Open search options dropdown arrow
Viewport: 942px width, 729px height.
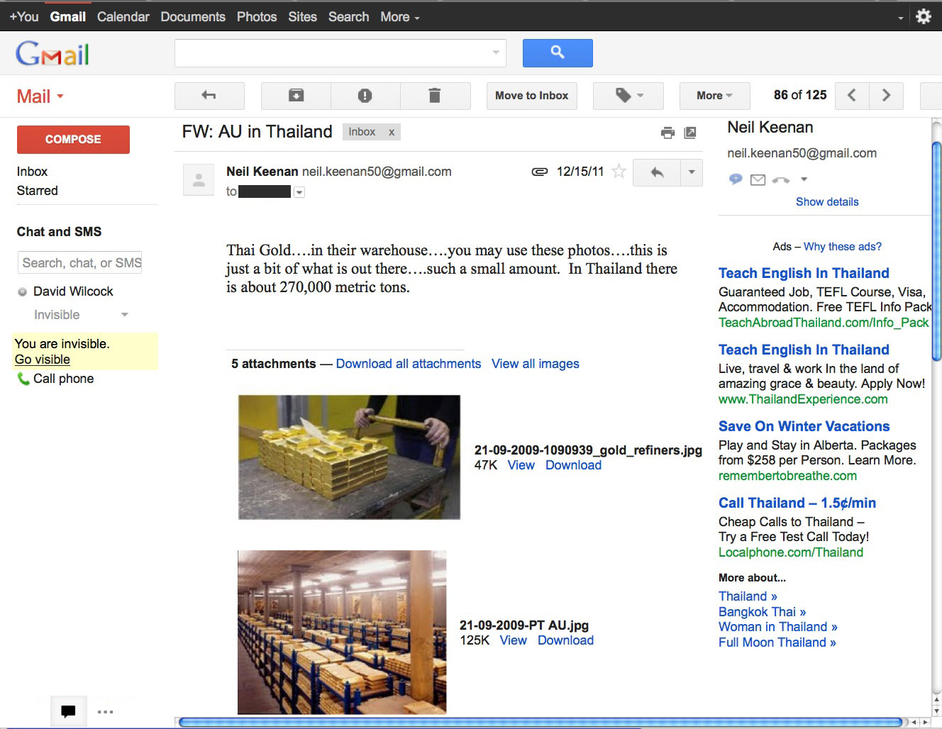point(496,53)
